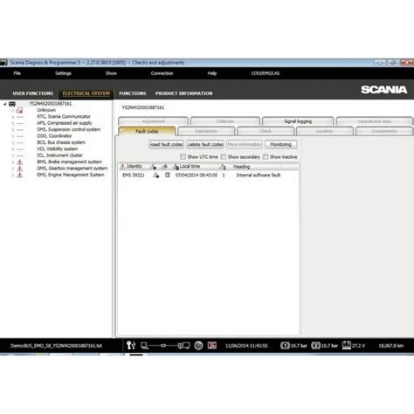The height and width of the screenshot is (414, 414).
Task: Click the warning triangle beside EMS, Engine Management System
Action: pos(20,175)
